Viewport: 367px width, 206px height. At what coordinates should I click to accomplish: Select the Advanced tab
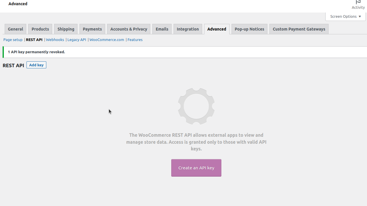click(x=217, y=29)
